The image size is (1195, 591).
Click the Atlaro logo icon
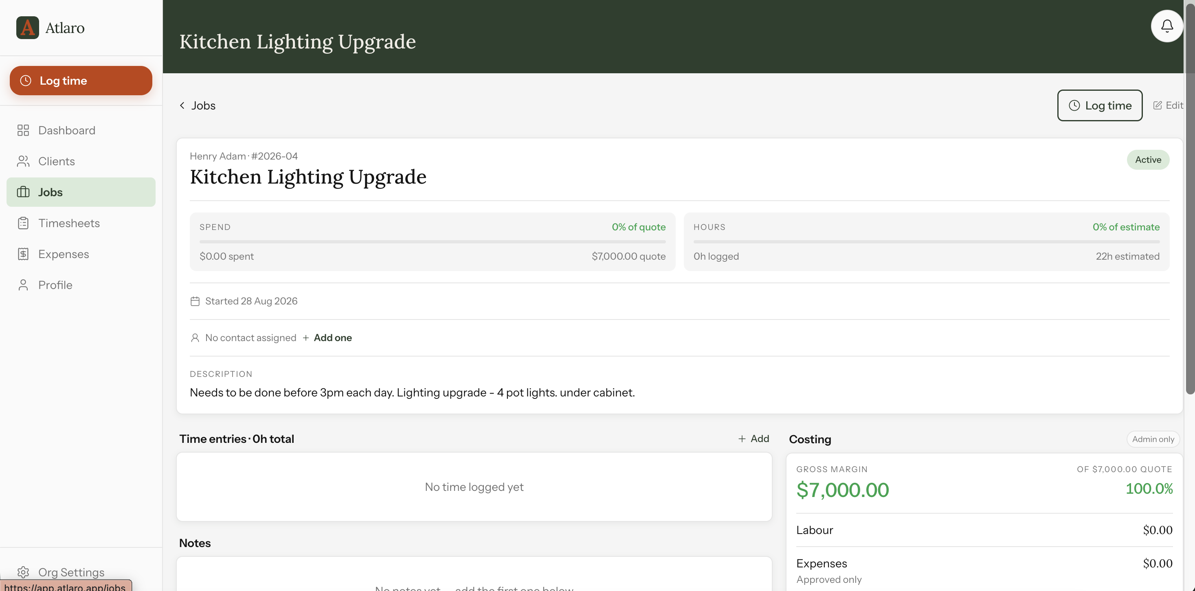click(x=27, y=28)
